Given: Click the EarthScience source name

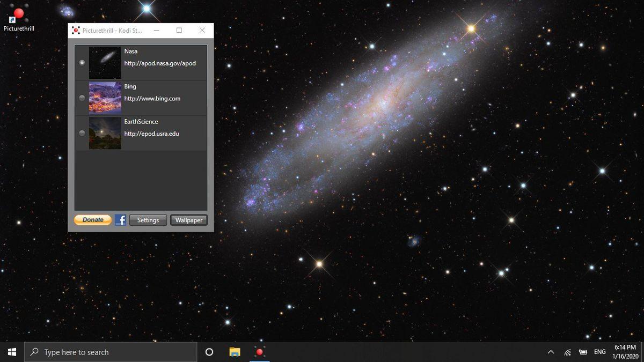Looking at the screenshot, I should (141, 122).
